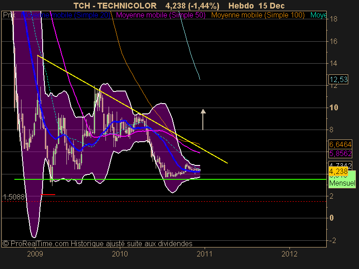Click the 16 label on the price axis
This screenshot has width=359, height=269.
[x=333, y=41]
